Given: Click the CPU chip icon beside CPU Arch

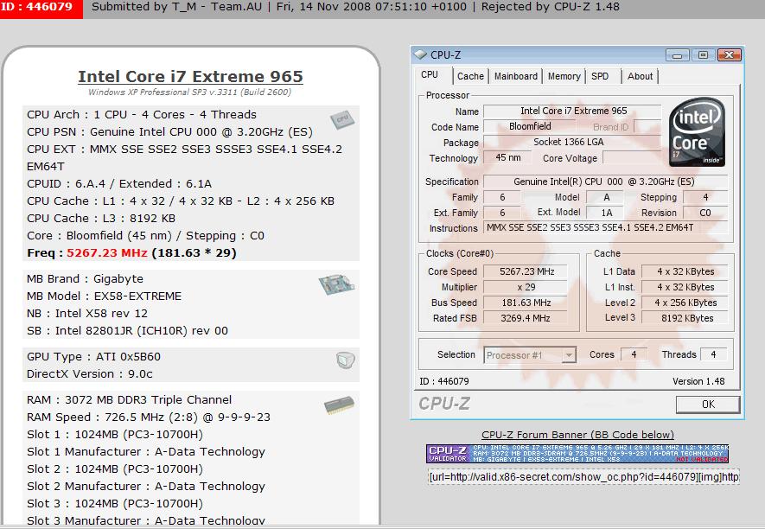Looking at the screenshot, I should coord(342,120).
